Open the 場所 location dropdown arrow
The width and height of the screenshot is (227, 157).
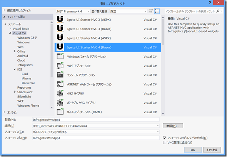158,126
